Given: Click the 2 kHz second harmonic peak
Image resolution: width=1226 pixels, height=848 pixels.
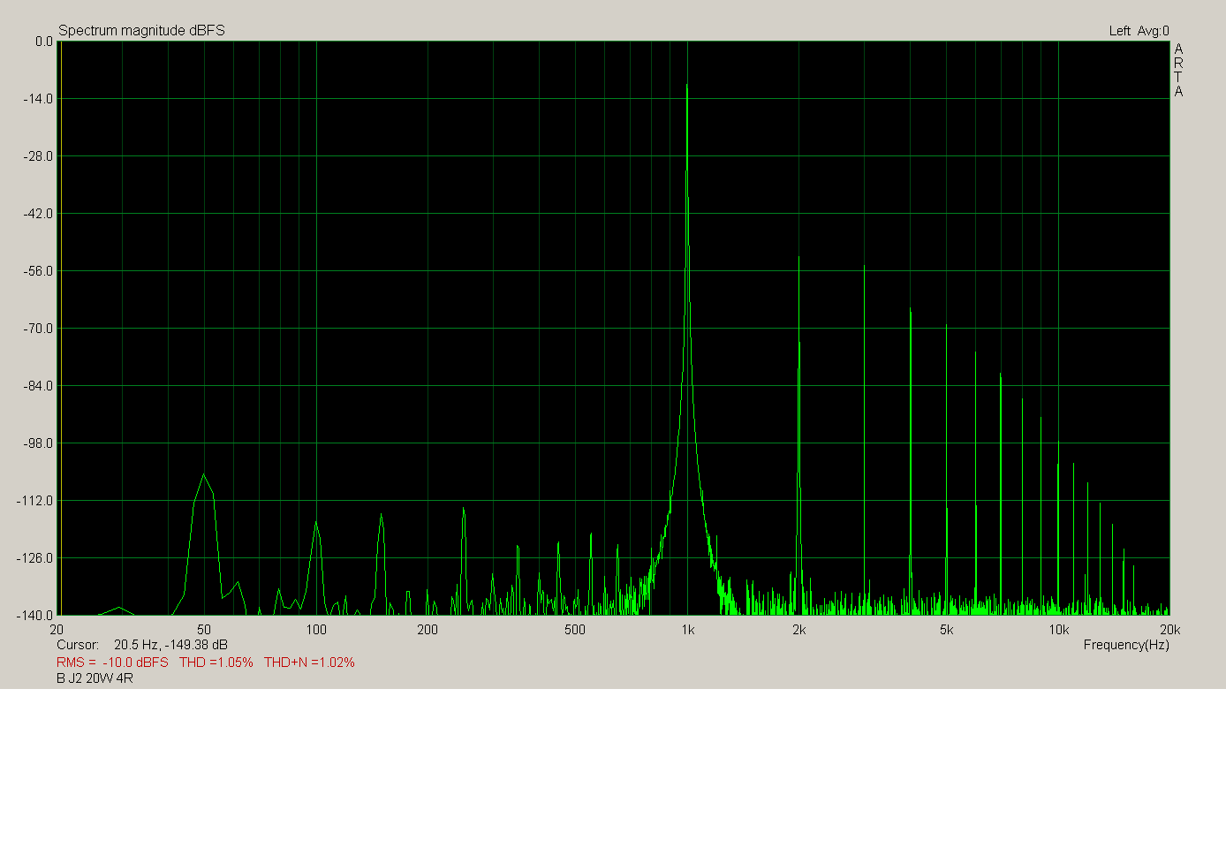Looking at the screenshot, I should (x=798, y=257).
